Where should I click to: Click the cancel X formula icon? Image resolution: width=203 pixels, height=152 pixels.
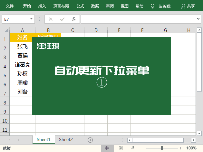pos(51,19)
